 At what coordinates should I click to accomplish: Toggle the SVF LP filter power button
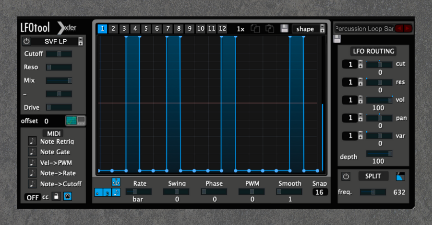pyautogui.click(x=26, y=42)
